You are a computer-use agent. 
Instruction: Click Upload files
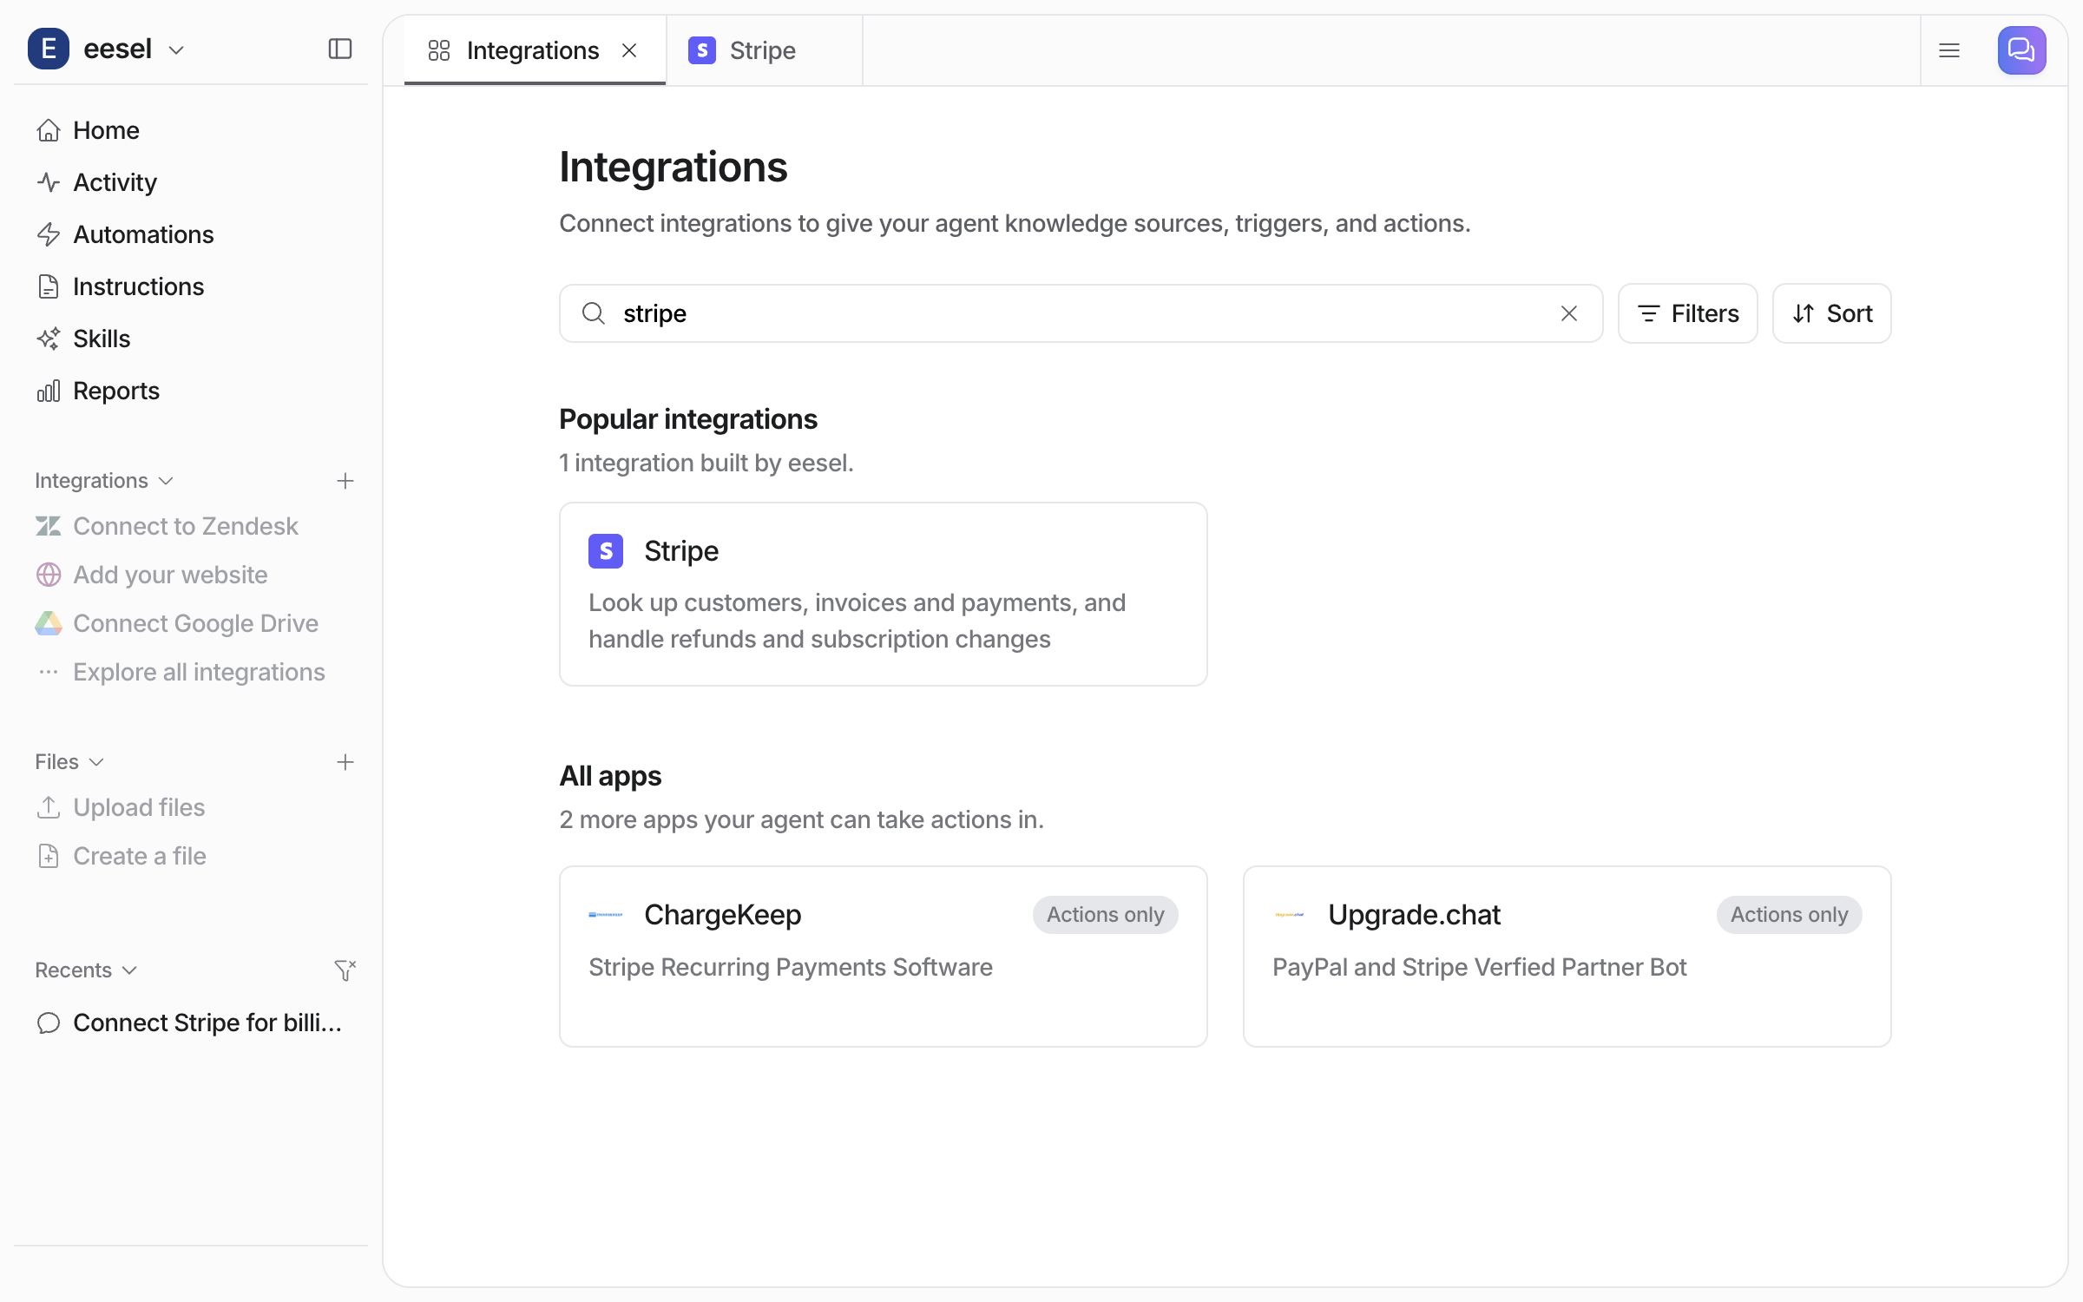(191, 807)
